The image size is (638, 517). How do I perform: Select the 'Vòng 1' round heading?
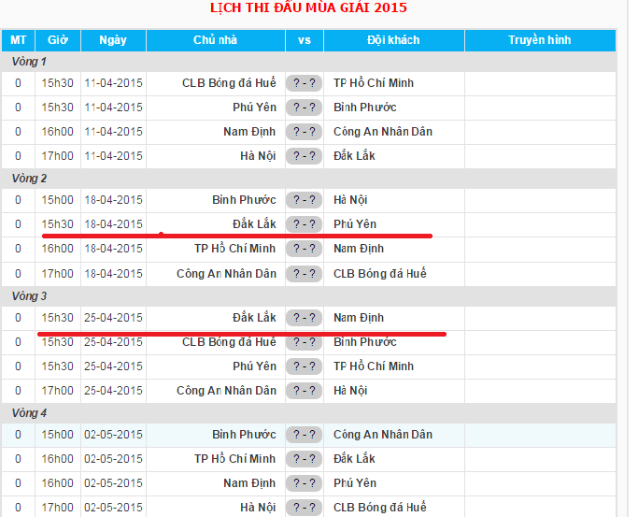30,62
